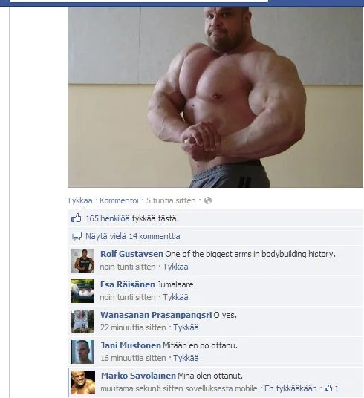
Task: Like Rolf Gustavsen's comment via Tykkää
Action: tap(175, 267)
